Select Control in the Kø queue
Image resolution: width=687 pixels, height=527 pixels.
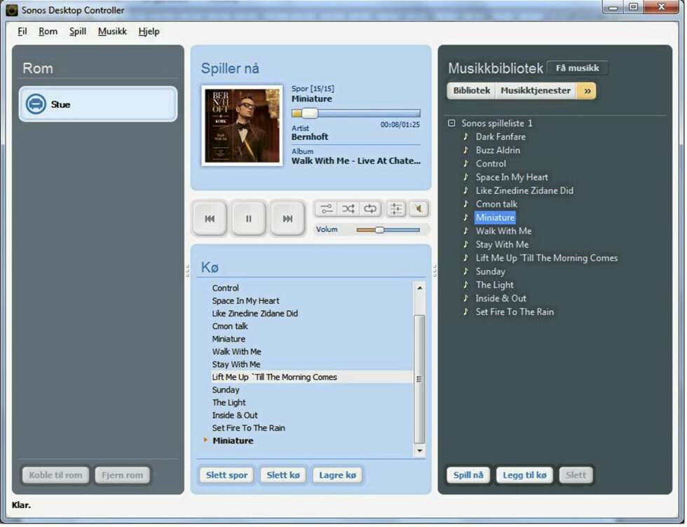click(226, 288)
